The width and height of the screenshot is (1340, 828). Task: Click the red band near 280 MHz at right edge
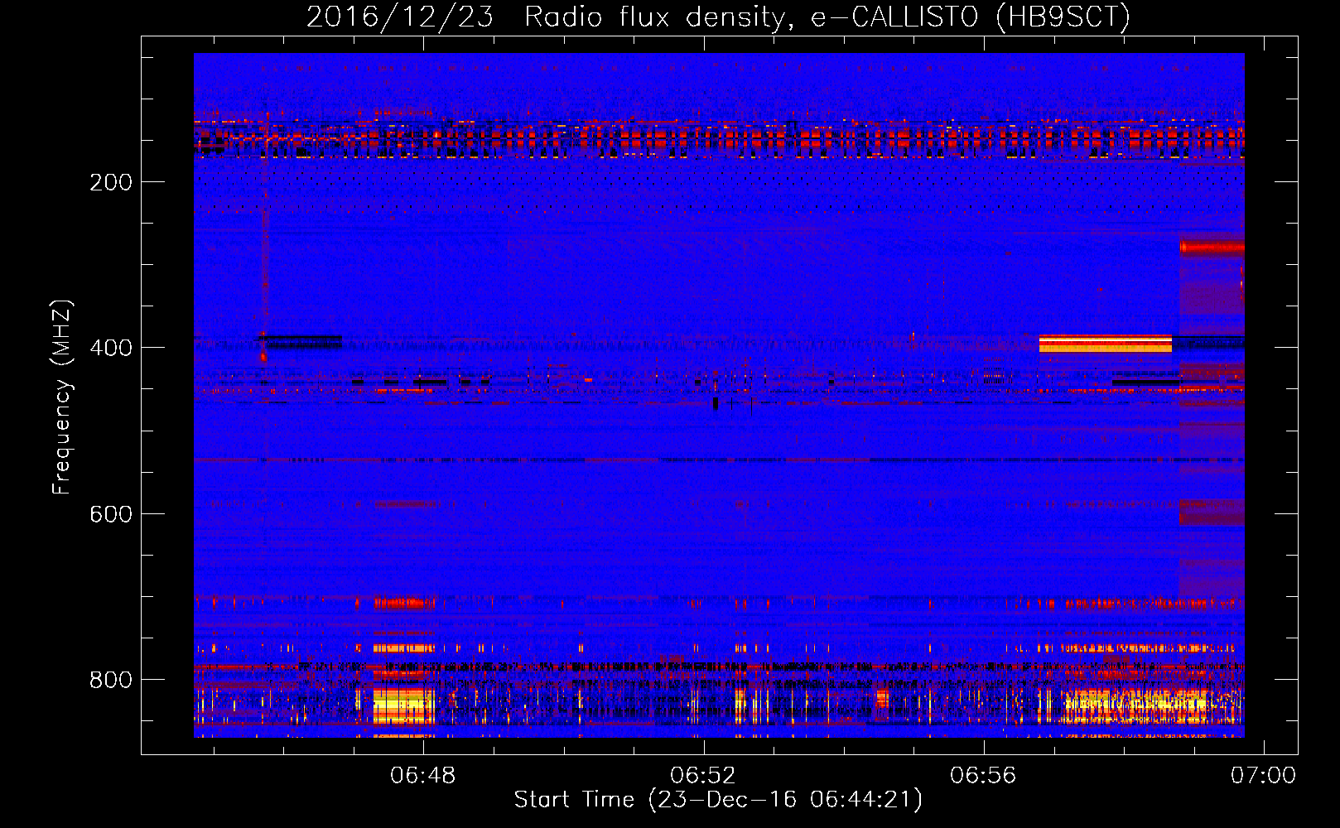point(1212,247)
